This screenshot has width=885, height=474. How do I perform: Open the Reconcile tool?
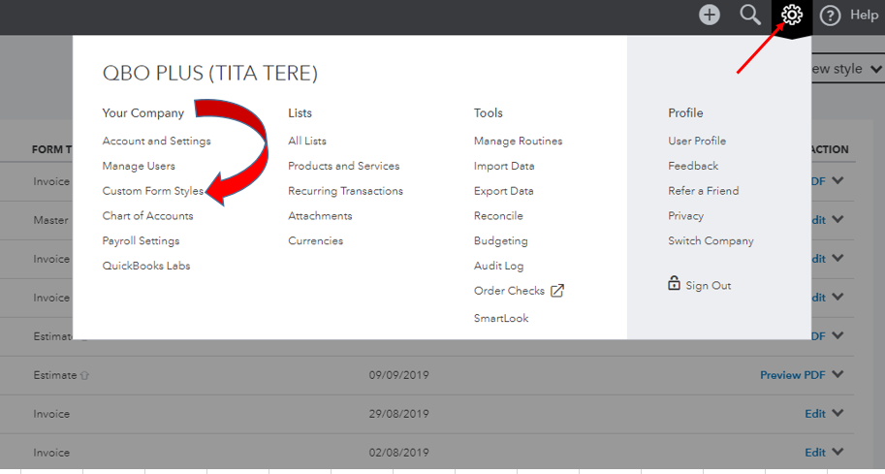click(x=498, y=215)
